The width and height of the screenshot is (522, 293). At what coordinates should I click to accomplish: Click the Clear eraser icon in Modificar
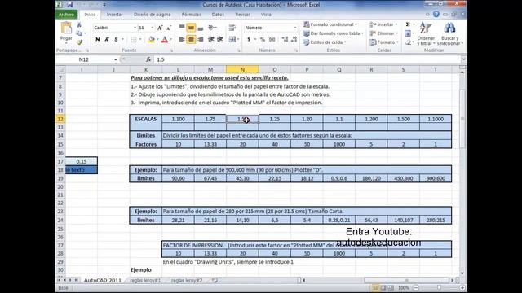click(x=408, y=42)
